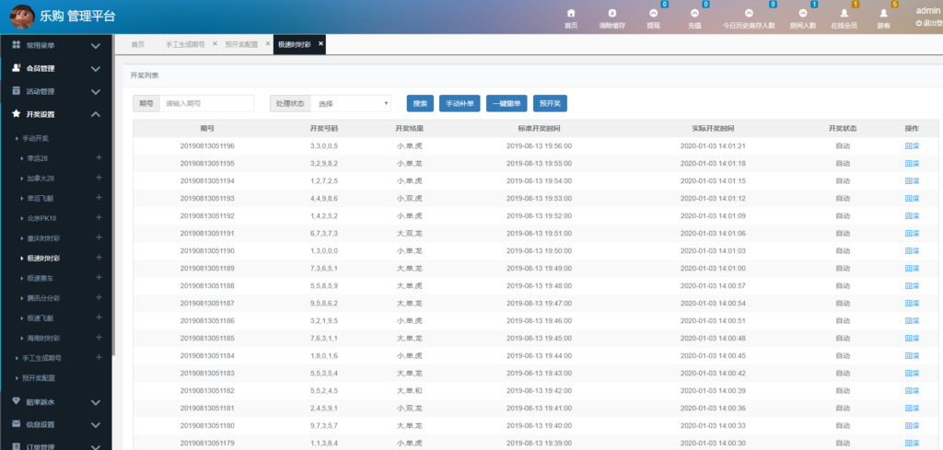Open the 处理状态 选择 dropdown
The width and height of the screenshot is (943, 450).
point(351,103)
